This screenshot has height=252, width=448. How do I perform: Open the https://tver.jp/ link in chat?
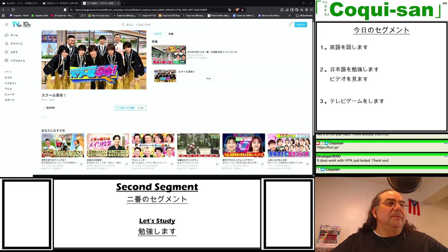pyautogui.click(x=328, y=147)
